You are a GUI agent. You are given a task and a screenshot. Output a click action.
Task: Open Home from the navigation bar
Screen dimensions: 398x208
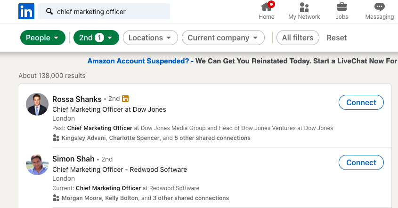(x=267, y=11)
